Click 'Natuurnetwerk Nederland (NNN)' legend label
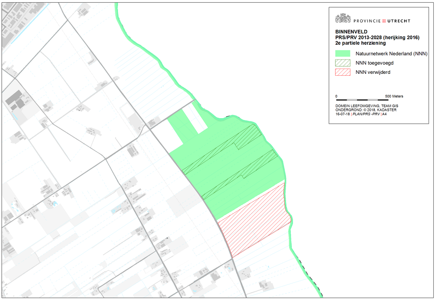 point(392,54)
